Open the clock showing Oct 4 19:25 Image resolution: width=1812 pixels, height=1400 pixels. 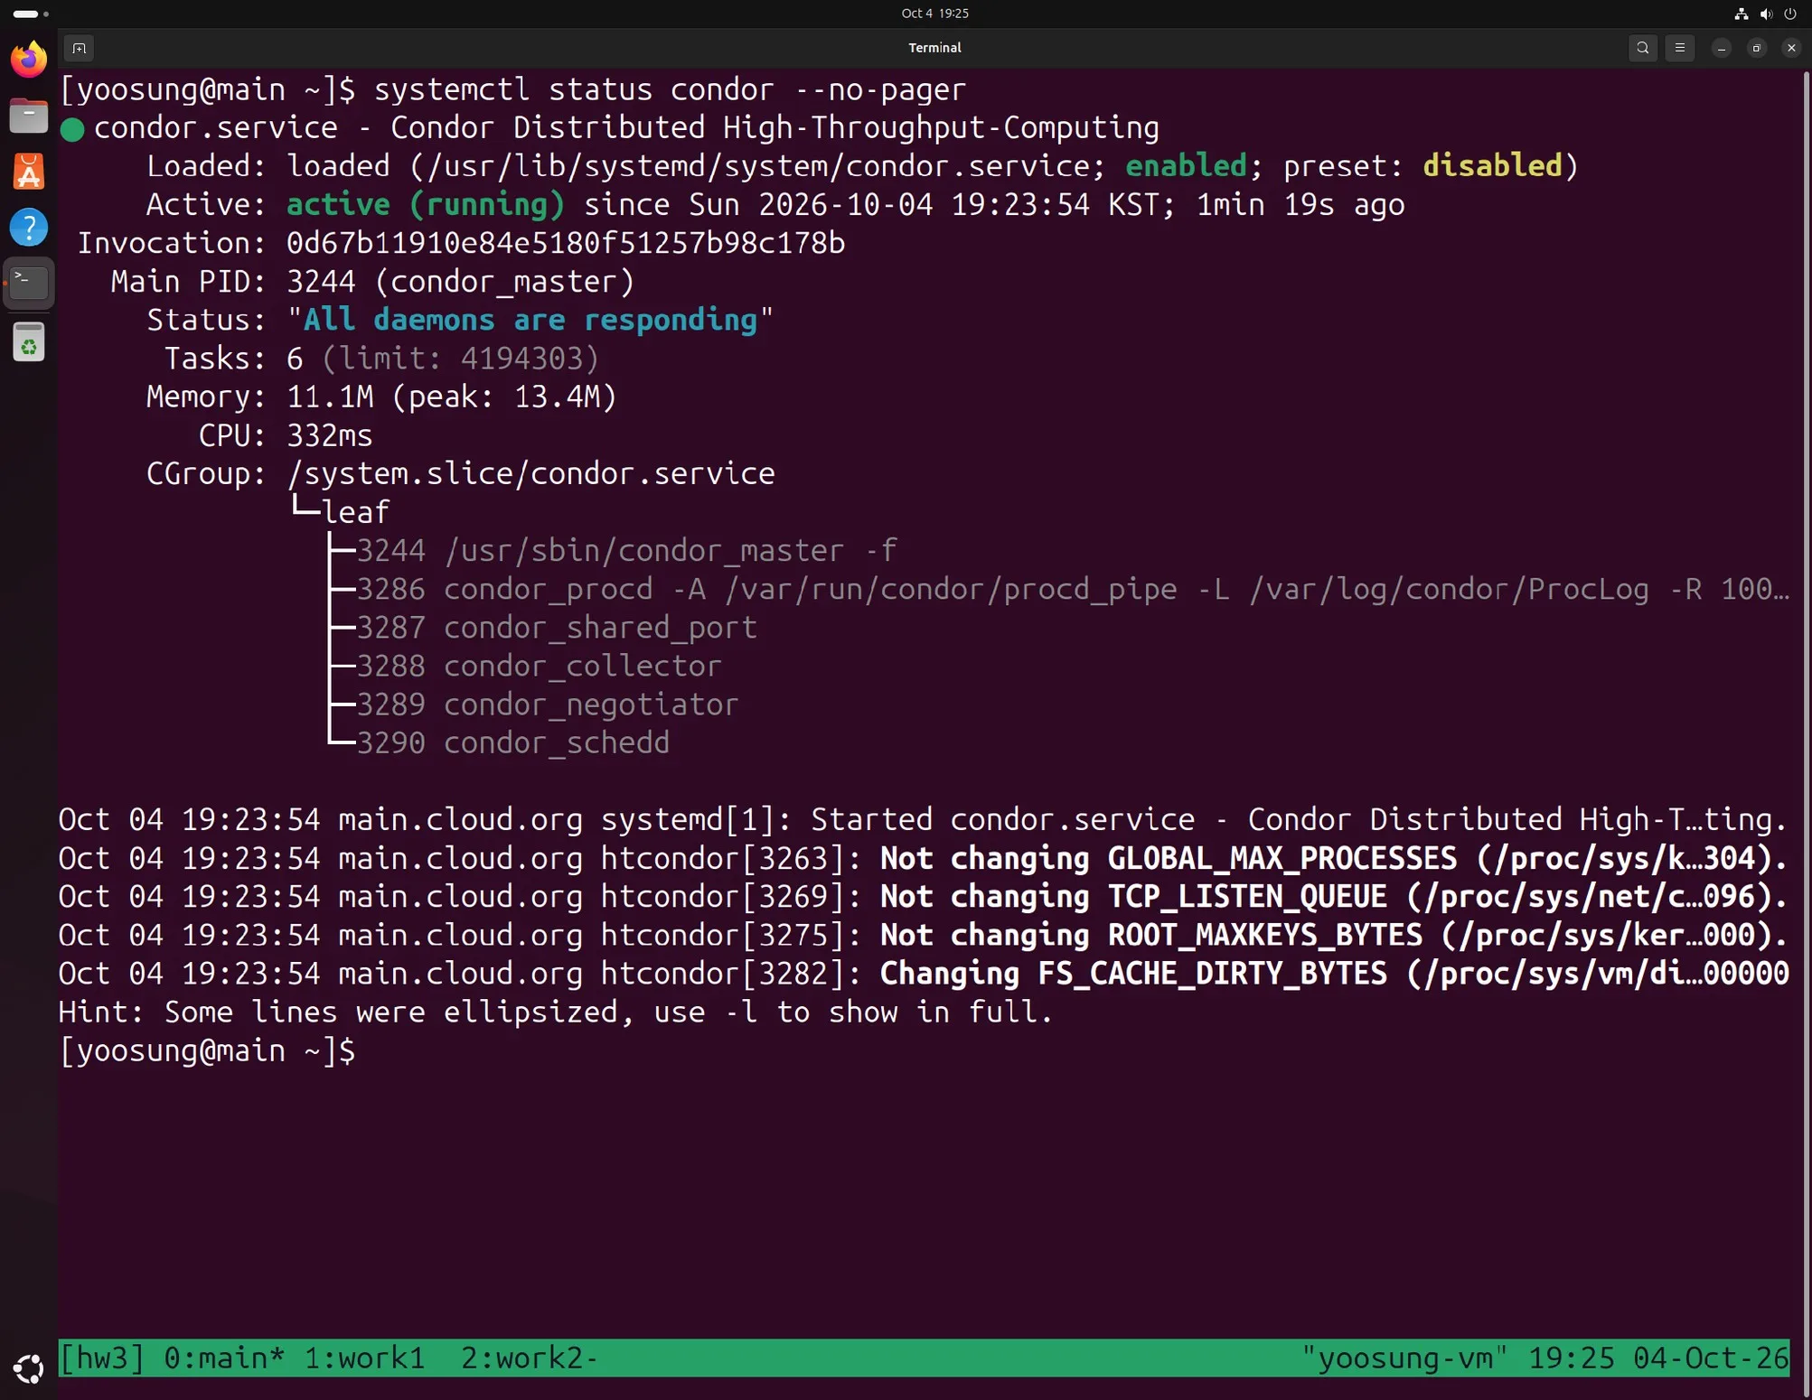[x=934, y=14]
